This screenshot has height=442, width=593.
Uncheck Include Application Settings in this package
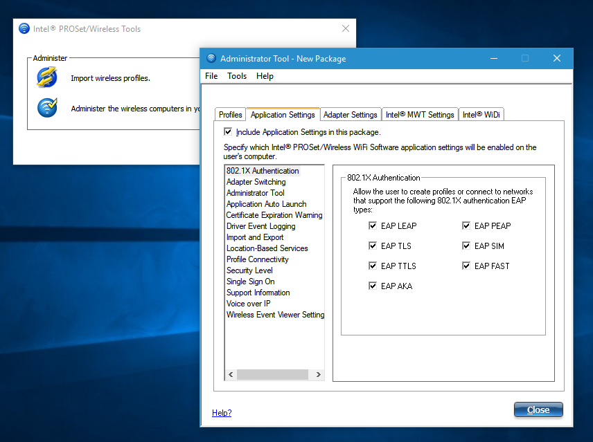pos(228,131)
